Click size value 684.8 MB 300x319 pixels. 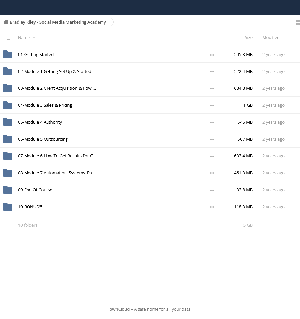coord(243,88)
